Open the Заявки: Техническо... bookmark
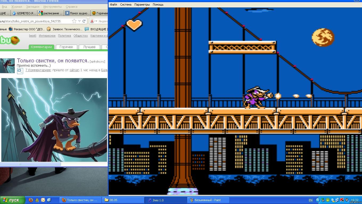Viewport: 362px width, 204px height. pos(65,29)
